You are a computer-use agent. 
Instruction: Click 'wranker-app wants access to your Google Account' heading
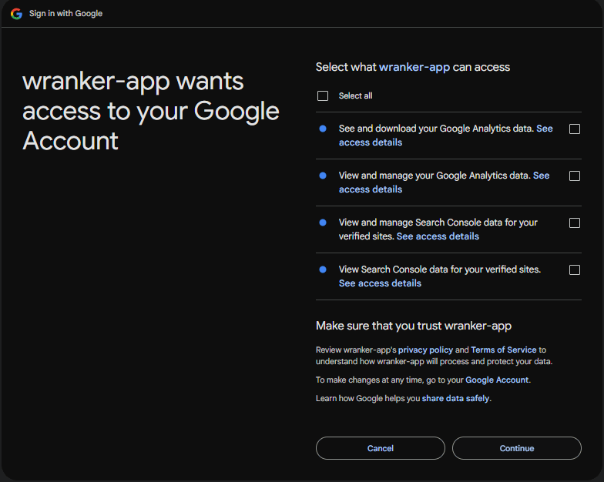(x=151, y=111)
